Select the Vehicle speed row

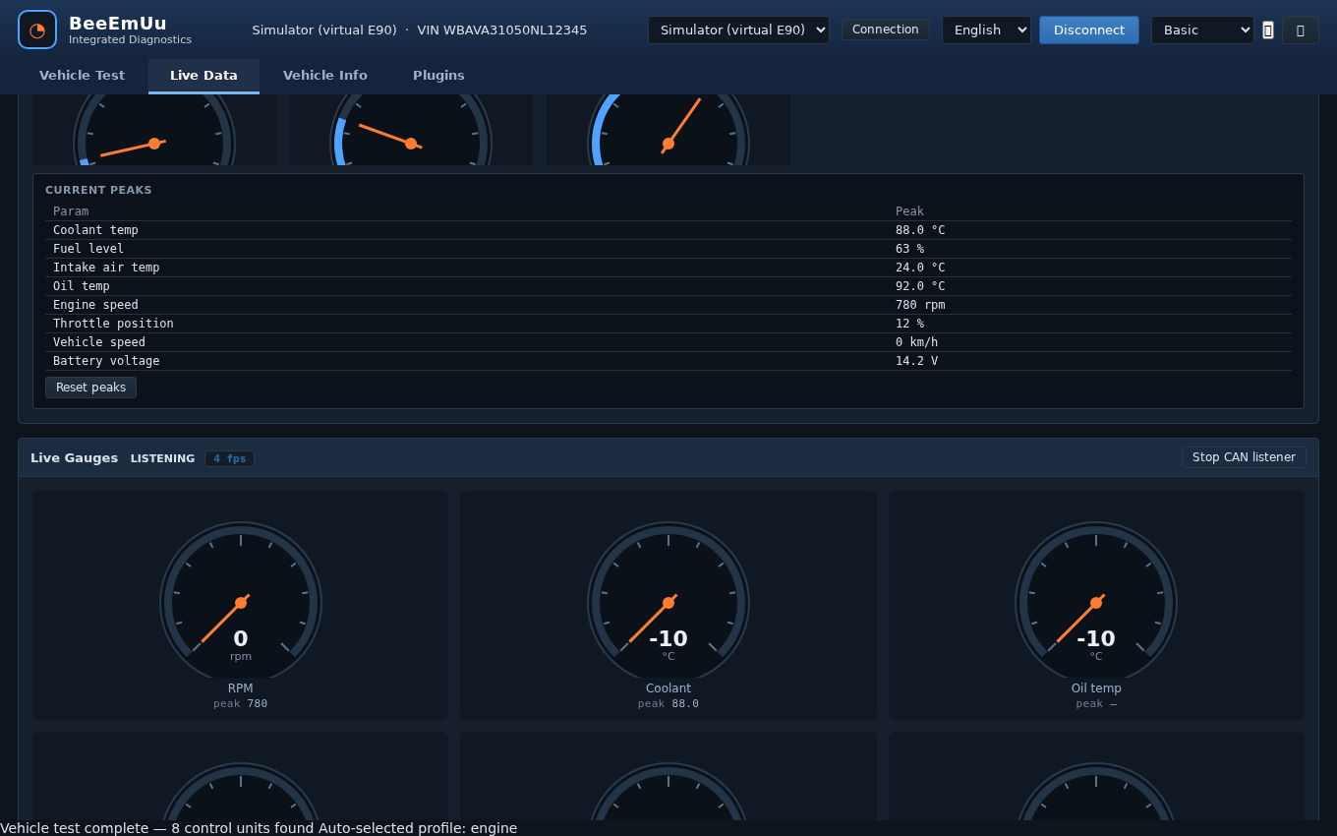click(x=668, y=342)
